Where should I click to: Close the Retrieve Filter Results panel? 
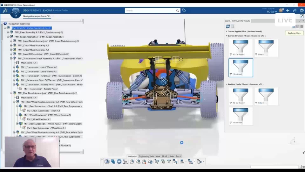(303, 21)
